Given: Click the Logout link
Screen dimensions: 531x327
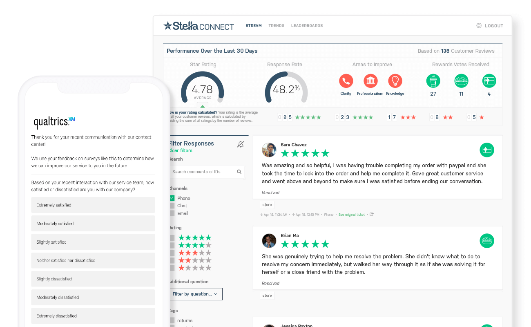Looking at the screenshot, I should point(494,26).
